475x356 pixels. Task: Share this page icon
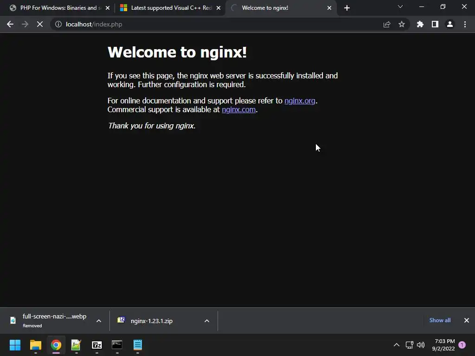tap(386, 24)
